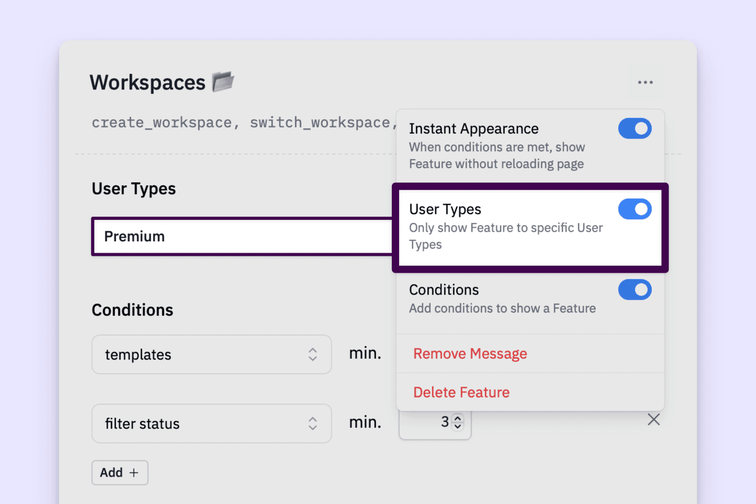Decrease filter status minimum with down arrow

pyautogui.click(x=458, y=426)
